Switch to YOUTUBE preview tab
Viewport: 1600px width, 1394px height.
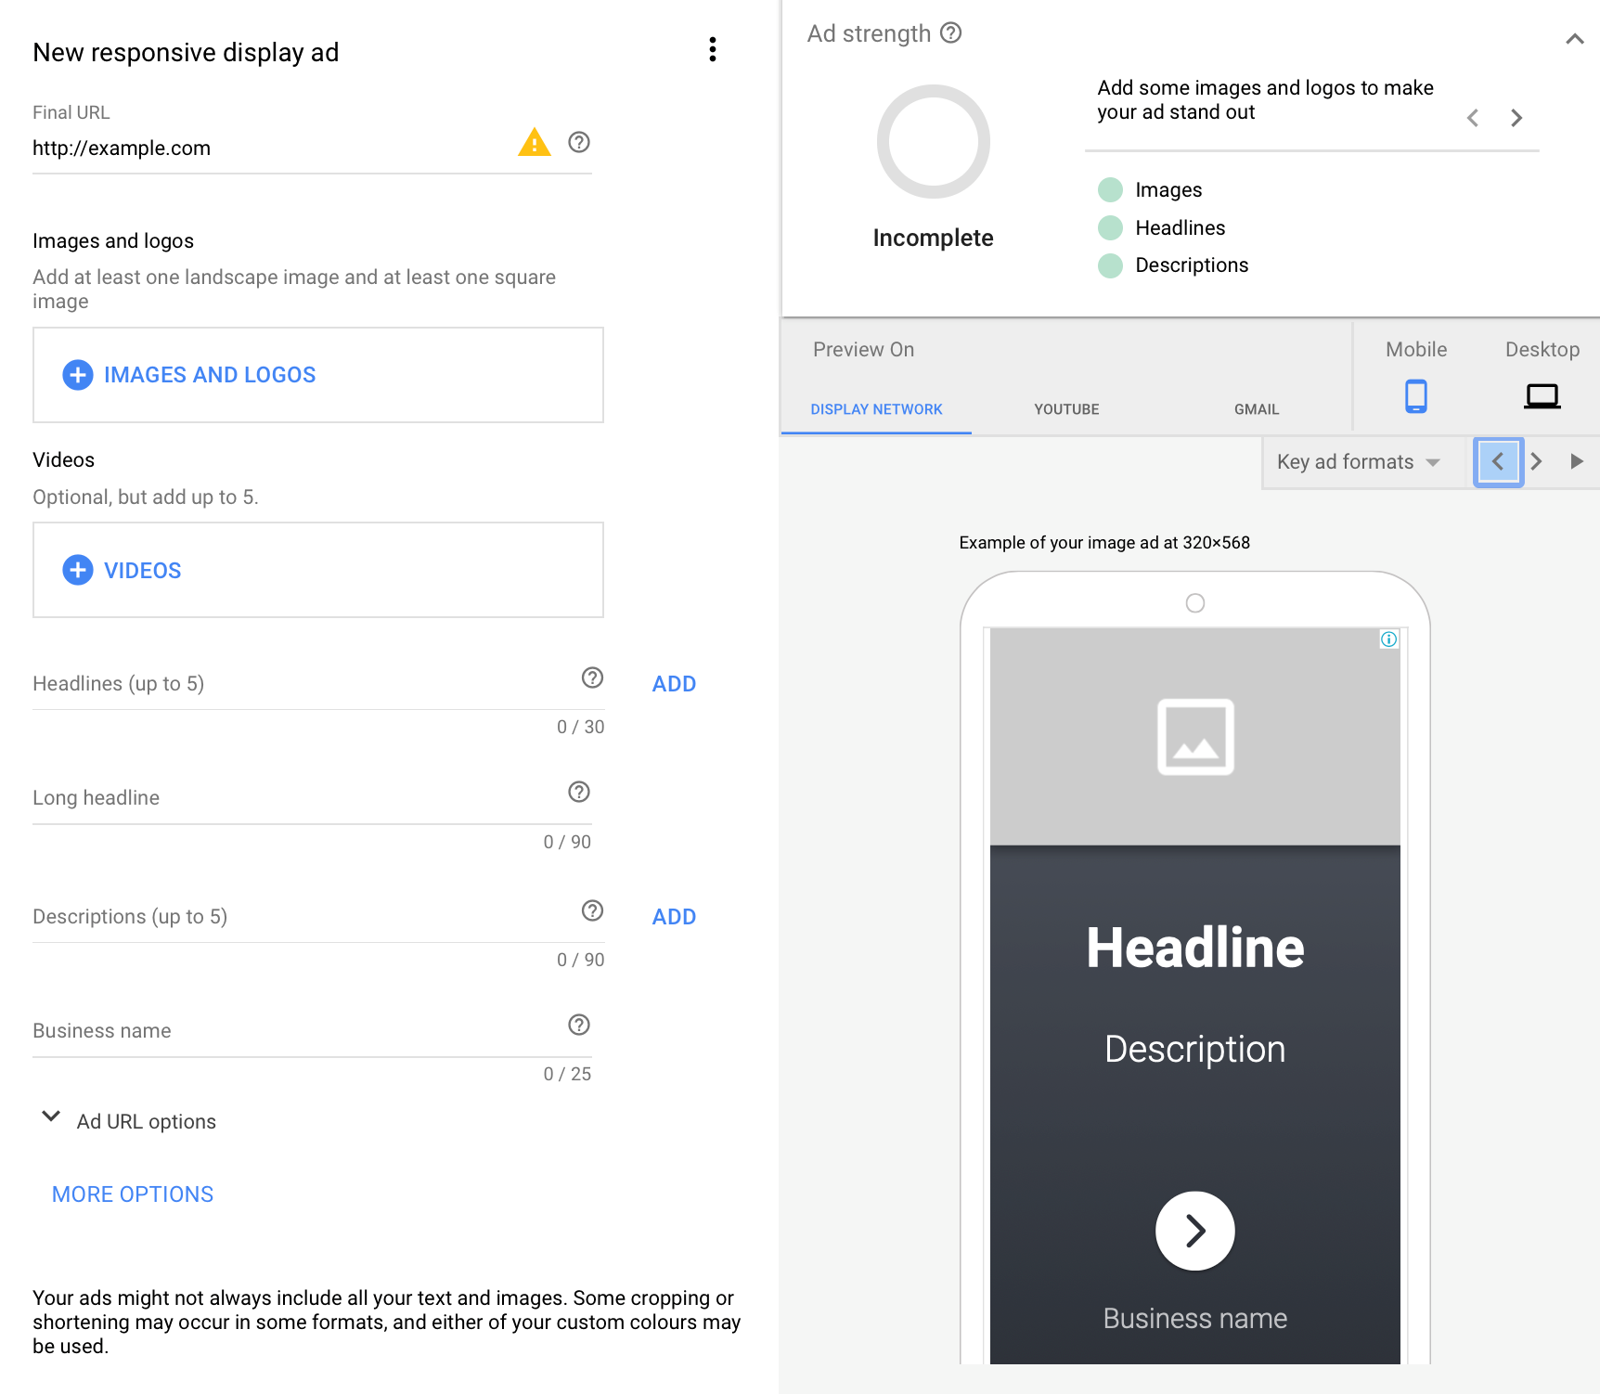(1066, 409)
